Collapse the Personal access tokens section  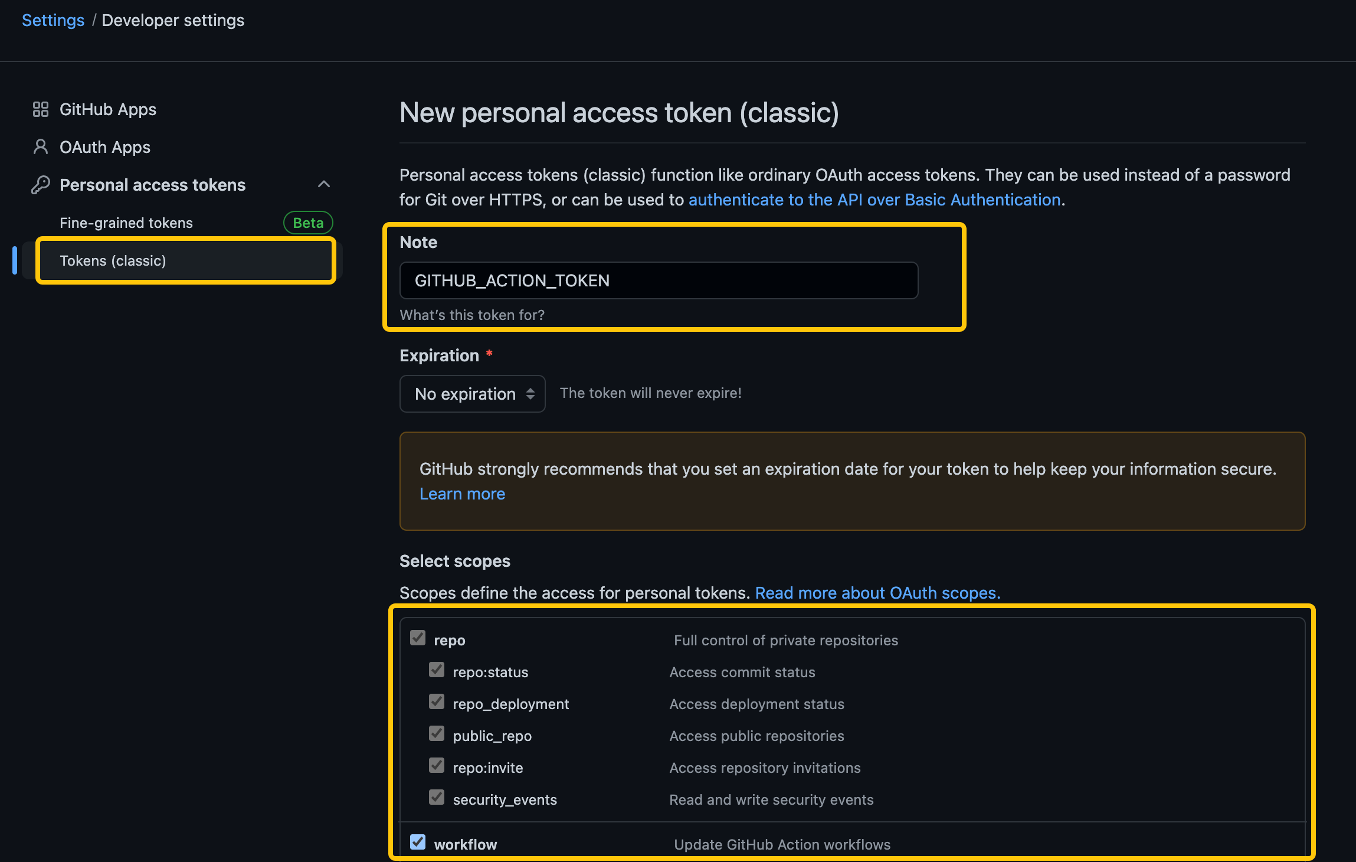click(x=324, y=184)
